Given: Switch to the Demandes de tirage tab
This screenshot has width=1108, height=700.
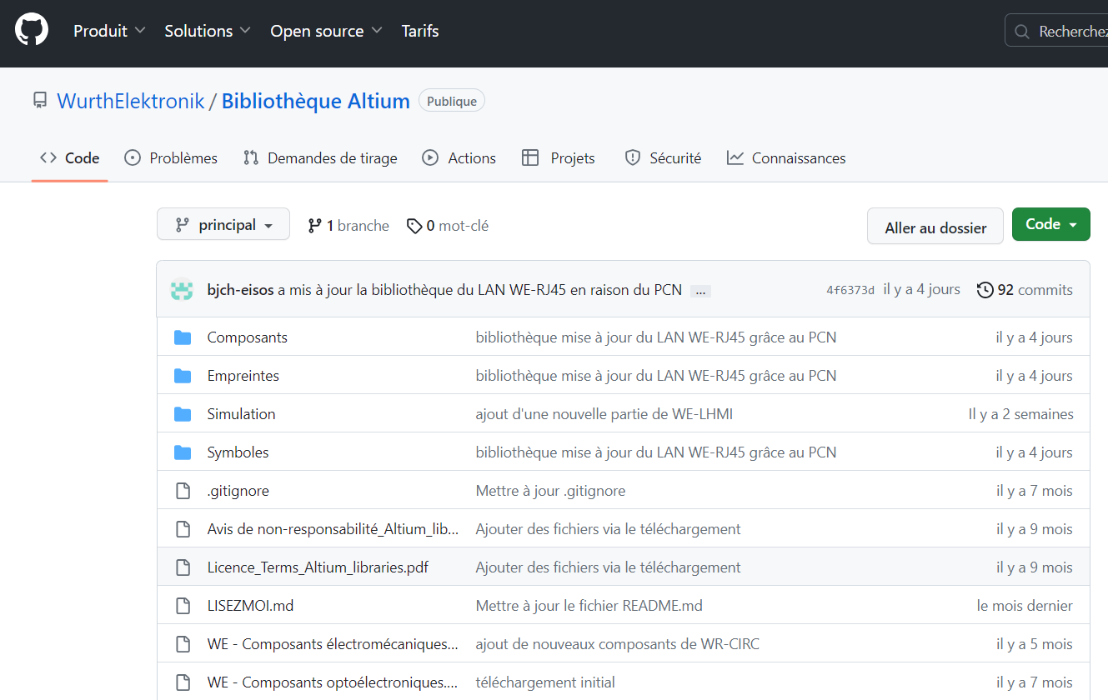Looking at the screenshot, I should tap(320, 158).
